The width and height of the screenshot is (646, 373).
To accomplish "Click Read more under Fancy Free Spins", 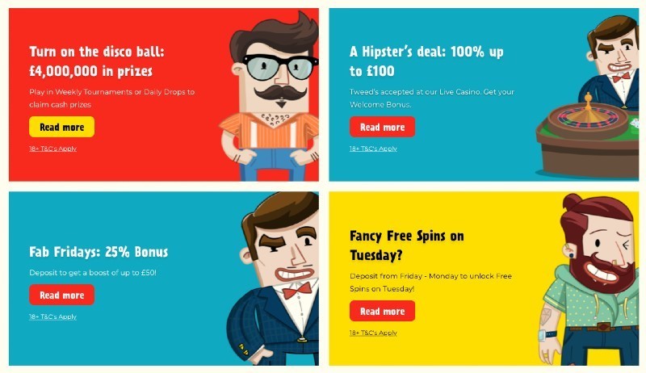I will (x=382, y=311).
